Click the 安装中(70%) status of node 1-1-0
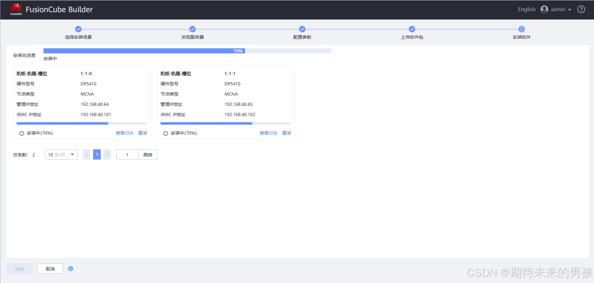This screenshot has height=283, width=594. 40,133
